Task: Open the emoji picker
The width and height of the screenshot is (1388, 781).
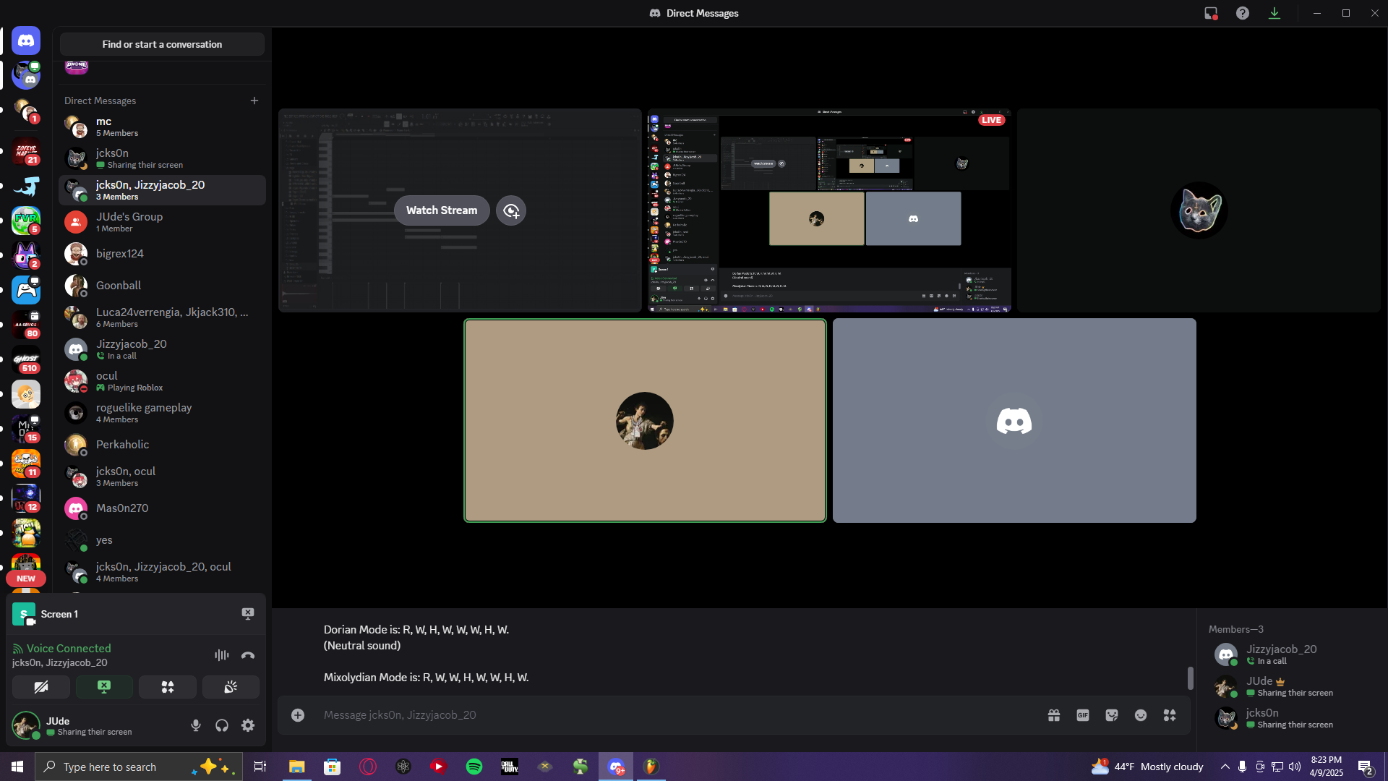Action: tap(1141, 715)
